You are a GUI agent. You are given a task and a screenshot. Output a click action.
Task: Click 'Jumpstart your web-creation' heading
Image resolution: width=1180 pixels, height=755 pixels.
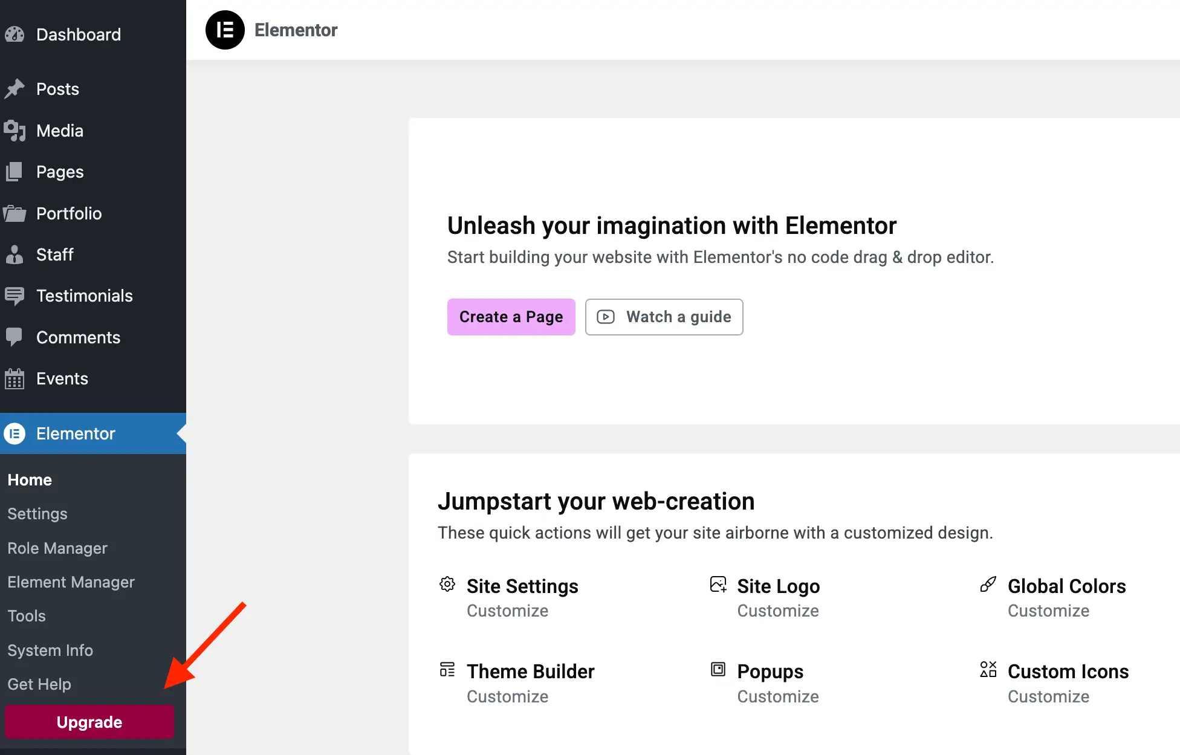tap(596, 501)
